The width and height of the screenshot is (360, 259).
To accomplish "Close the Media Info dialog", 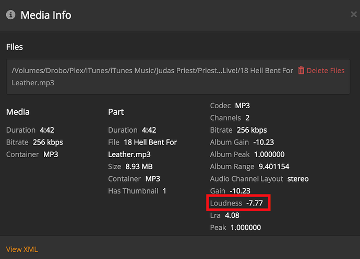I will (x=354, y=14).
